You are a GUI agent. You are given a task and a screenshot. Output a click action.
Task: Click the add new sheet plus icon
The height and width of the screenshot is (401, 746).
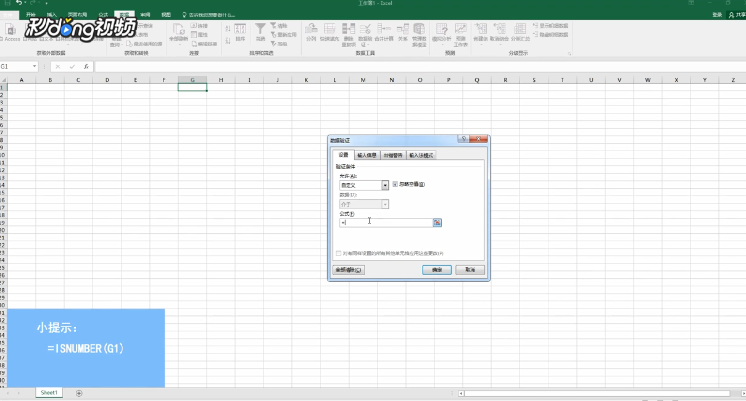pyautogui.click(x=79, y=393)
